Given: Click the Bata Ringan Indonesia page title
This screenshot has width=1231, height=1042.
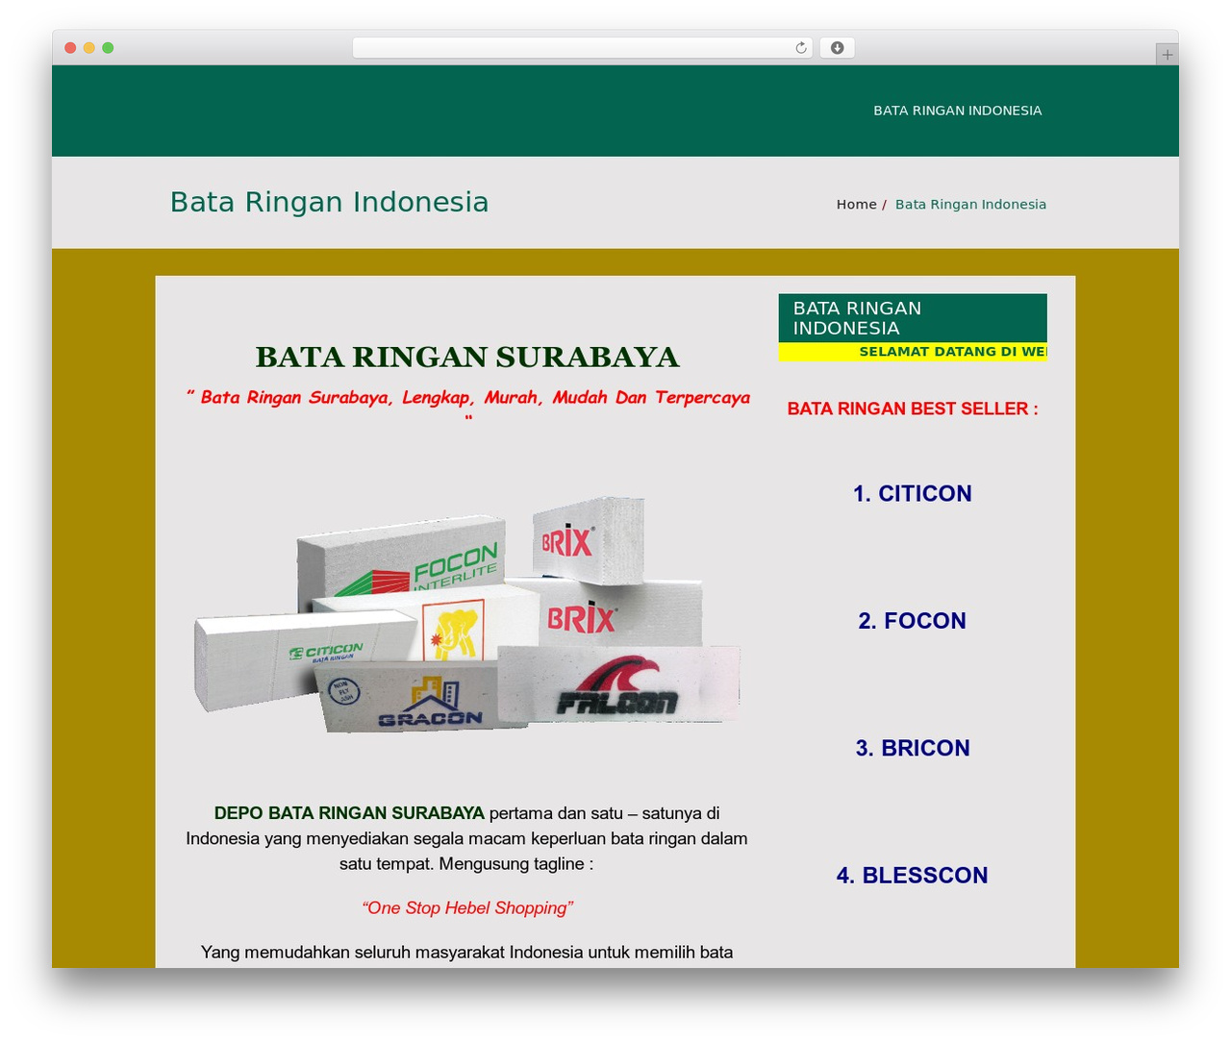Looking at the screenshot, I should pyautogui.click(x=329, y=202).
